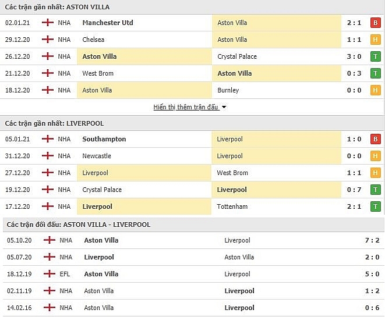Image resolution: width=385 pixels, height=317 pixels.
Task: Open 'Hiển thị thêm trận đấu' link
Action: click(186, 107)
